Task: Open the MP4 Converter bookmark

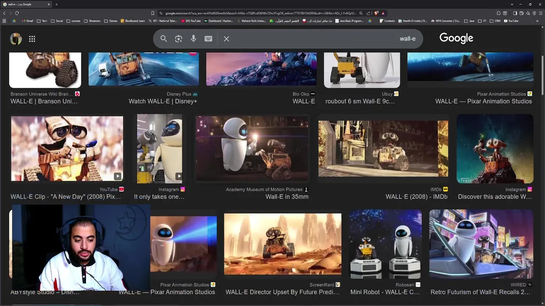Action: click(446, 21)
